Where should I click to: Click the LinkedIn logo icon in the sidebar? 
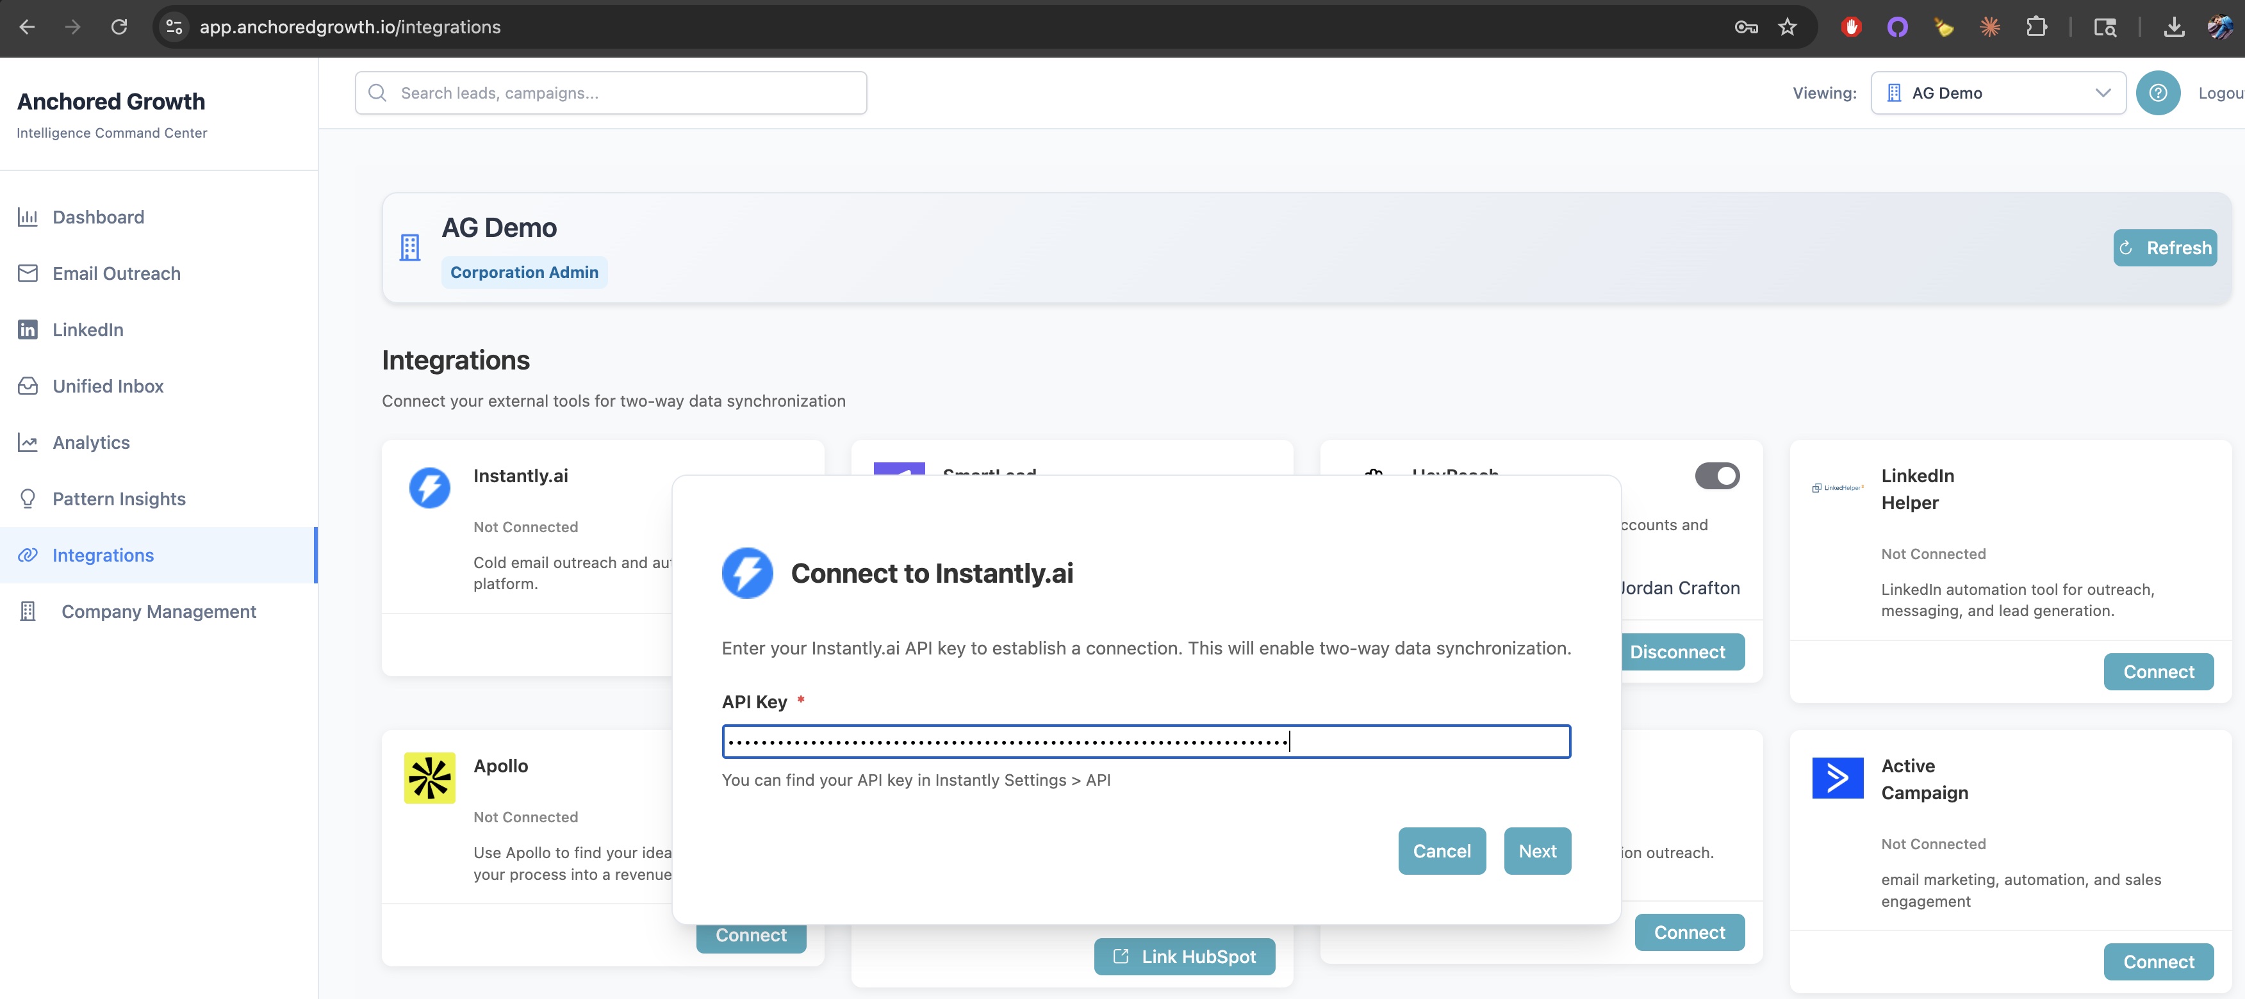[x=28, y=329]
